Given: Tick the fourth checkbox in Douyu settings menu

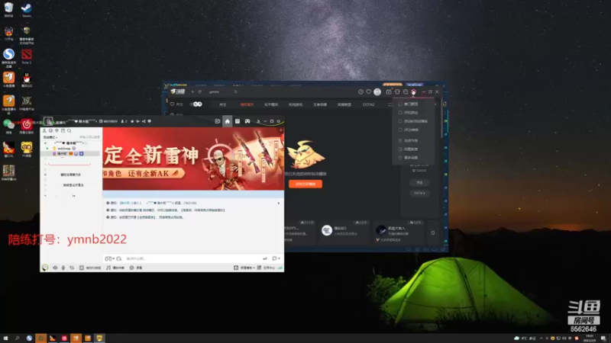Looking at the screenshot, I should click(x=400, y=130).
